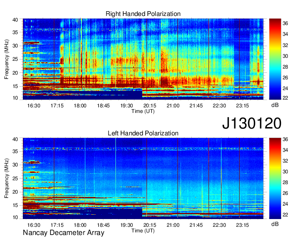Viewport: 293px width, 238px height.
Task: Click the Nancay Decameter Array caption
Action: [x=63, y=233]
